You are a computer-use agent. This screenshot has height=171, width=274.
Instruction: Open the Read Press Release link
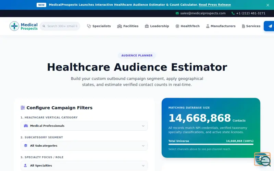click(215, 5)
